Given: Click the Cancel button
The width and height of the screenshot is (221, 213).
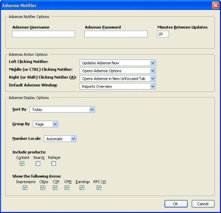Looking at the screenshot, I should pos(203,204).
